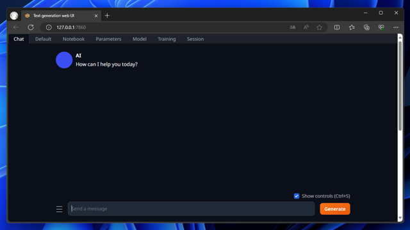Open split screen icon in toolbar
Image resolution: width=410 pixels, height=230 pixels.
coord(337,27)
